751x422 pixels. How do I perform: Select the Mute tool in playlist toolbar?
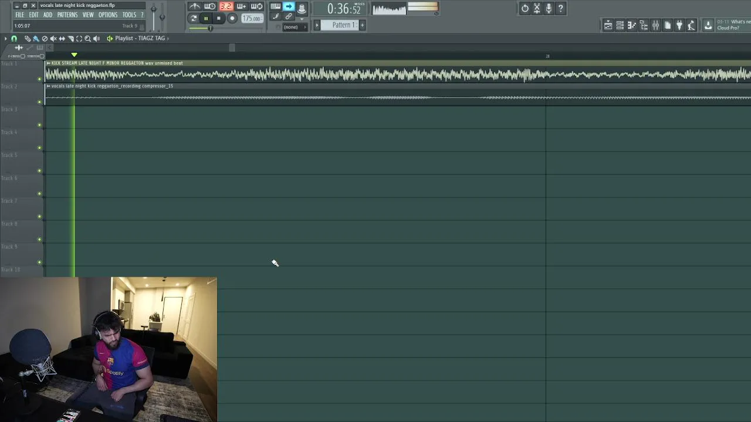[53, 38]
